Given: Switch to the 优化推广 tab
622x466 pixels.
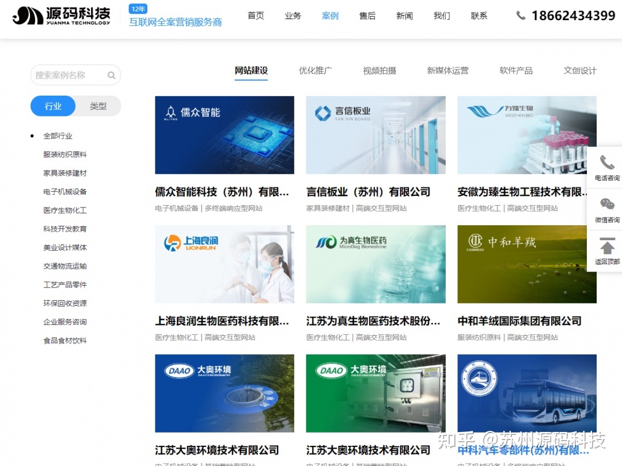Looking at the screenshot, I should pyautogui.click(x=316, y=71).
